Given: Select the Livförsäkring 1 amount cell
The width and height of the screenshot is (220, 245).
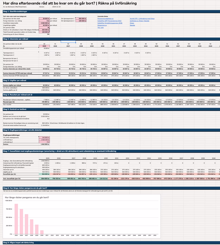Looking at the screenshot, I should pyautogui.click(x=45, y=140).
